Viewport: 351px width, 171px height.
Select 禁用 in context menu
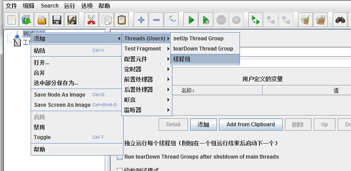[77, 127]
